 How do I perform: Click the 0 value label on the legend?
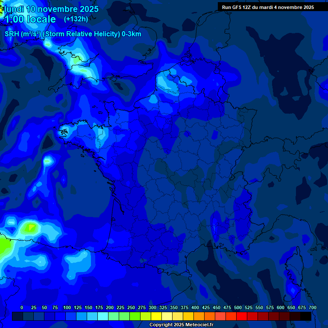(x=22, y=307)
